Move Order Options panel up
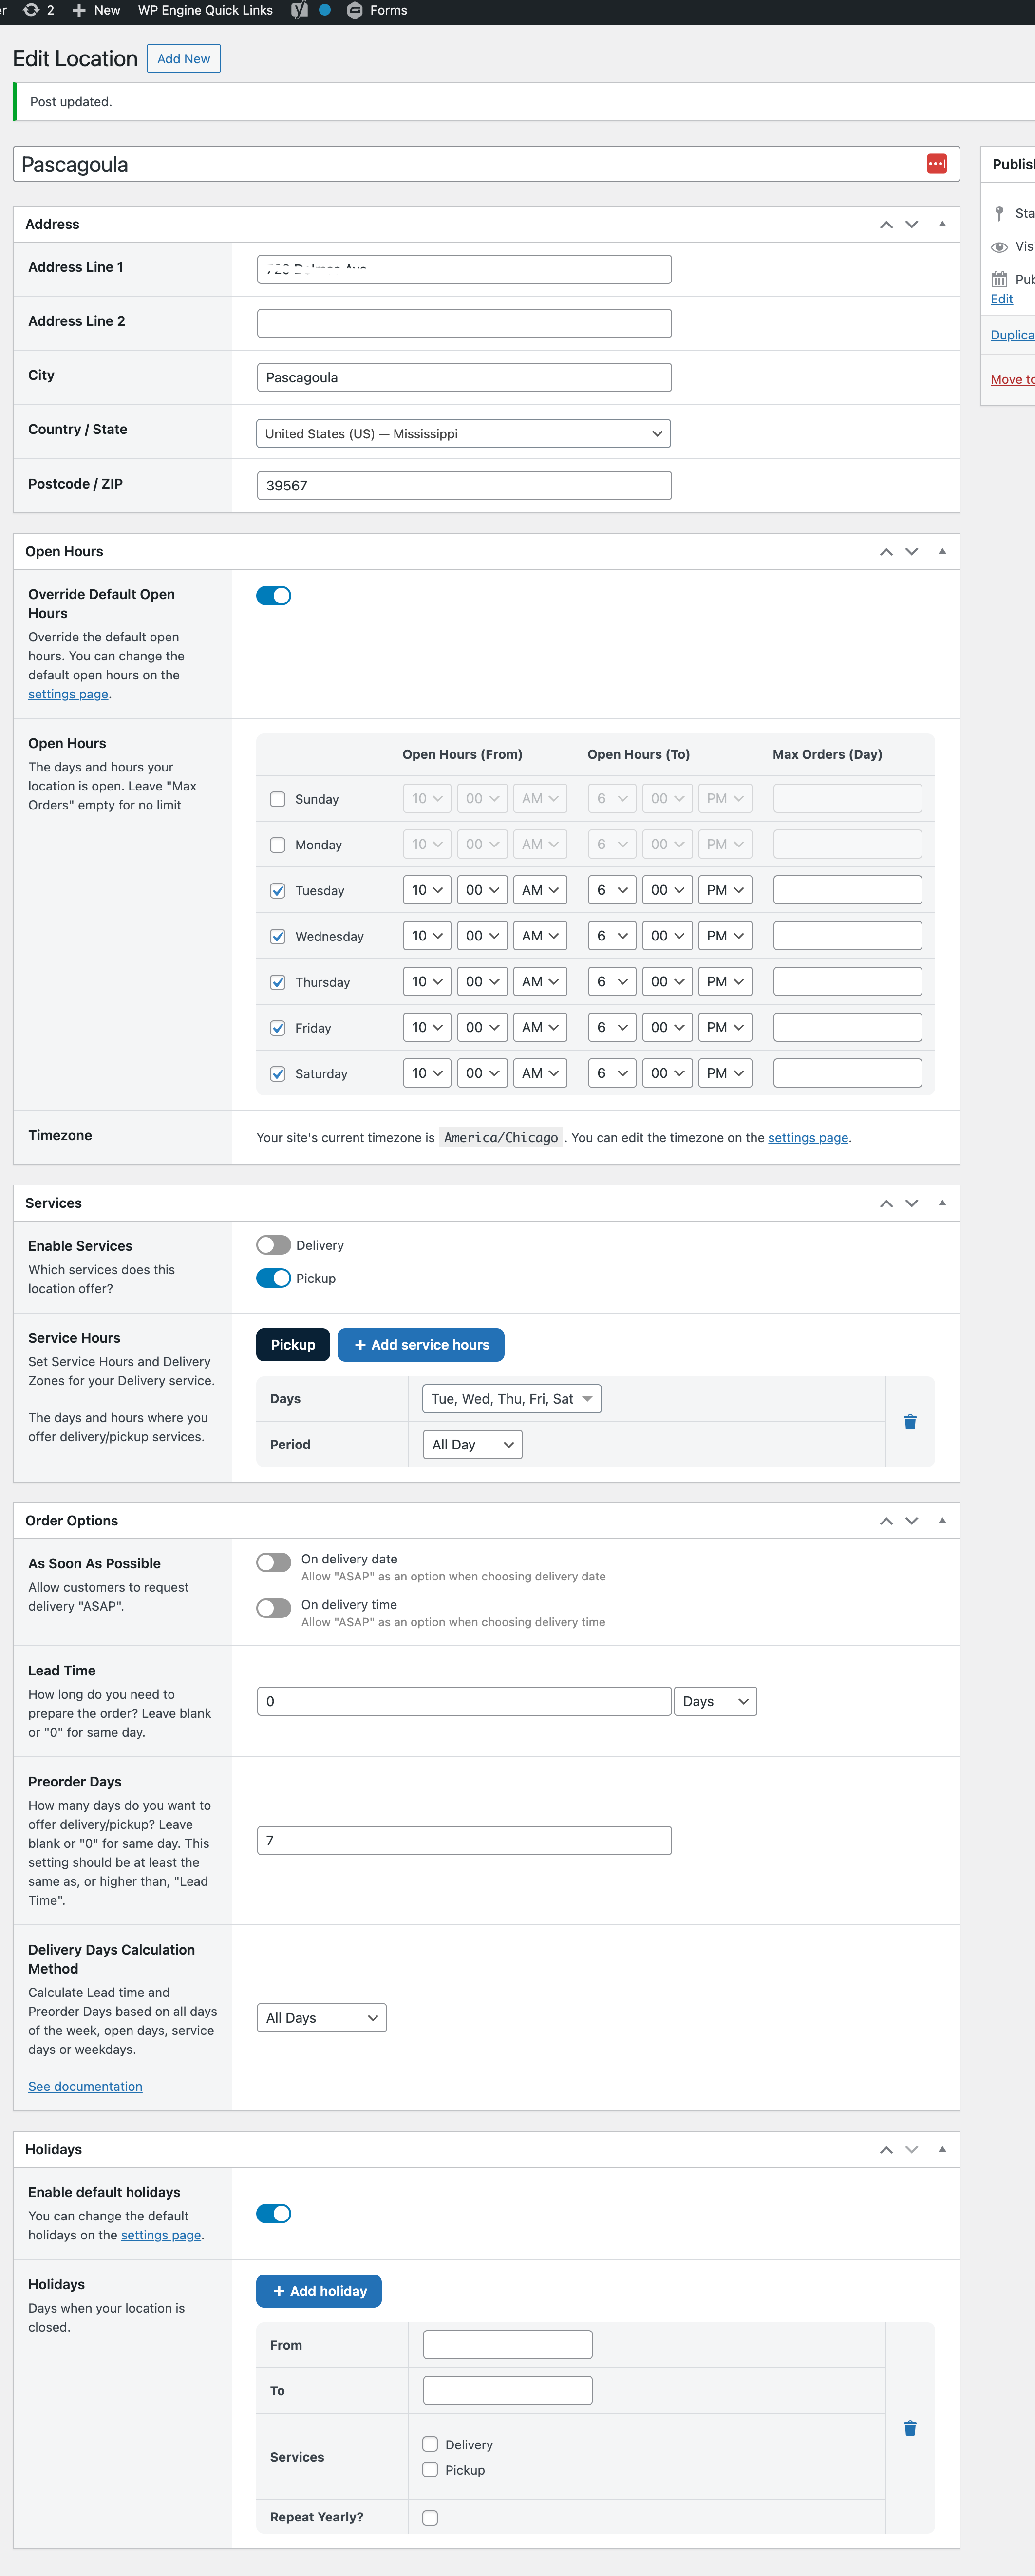The width and height of the screenshot is (1035, 2576). tap(886, 1521)
